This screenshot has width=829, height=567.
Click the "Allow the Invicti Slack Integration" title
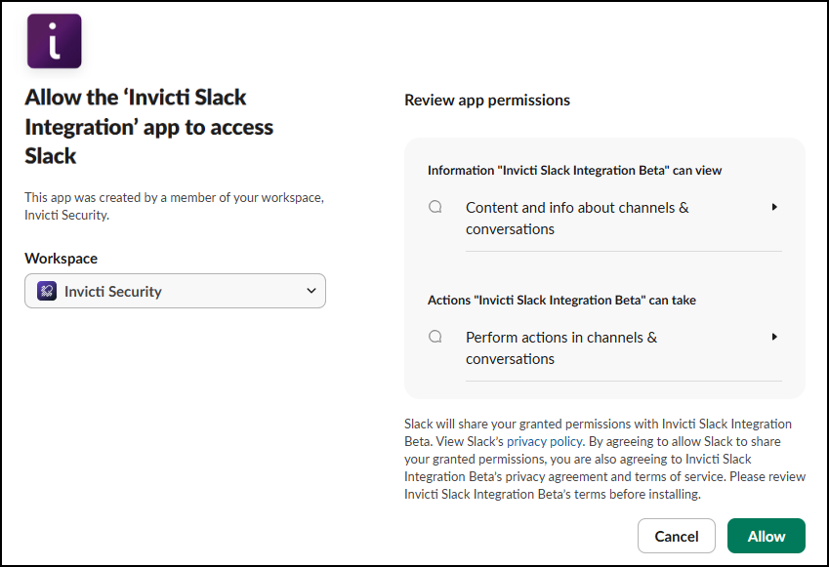[x=148, y=126]
